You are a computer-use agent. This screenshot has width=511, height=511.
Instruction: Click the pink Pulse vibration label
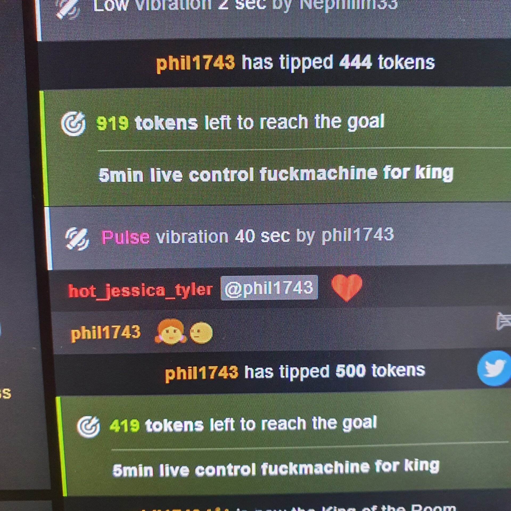125,237
